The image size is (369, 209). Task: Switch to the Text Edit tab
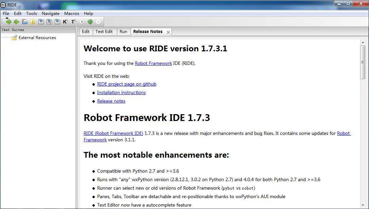104,32
